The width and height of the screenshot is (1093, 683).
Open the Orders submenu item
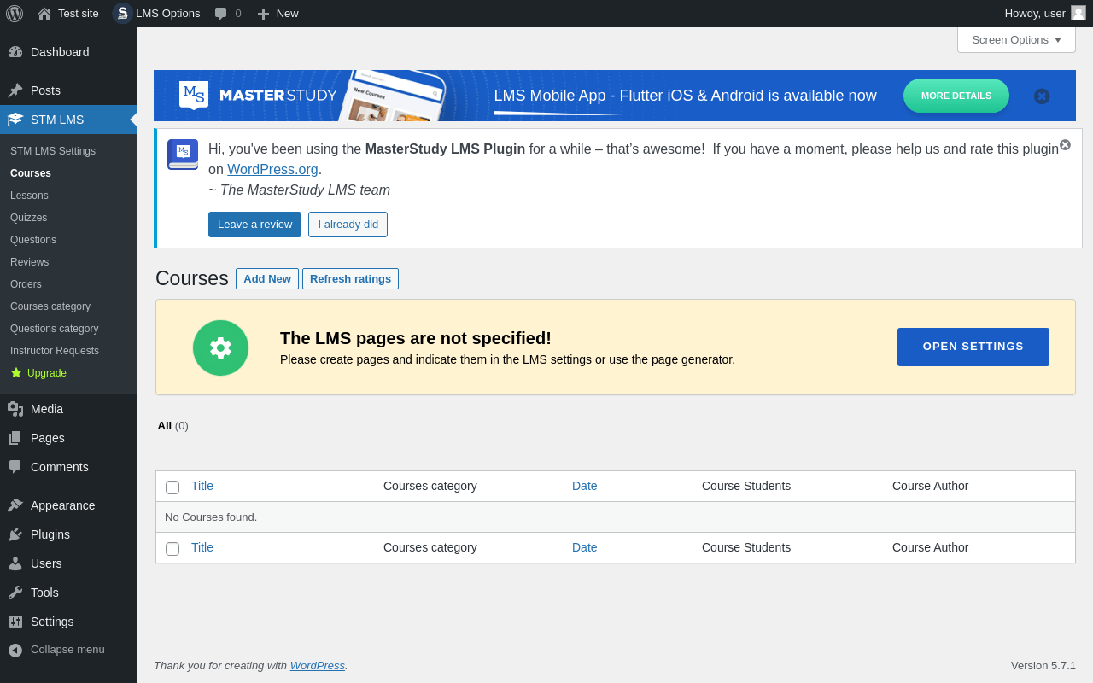tap(26, 284)
